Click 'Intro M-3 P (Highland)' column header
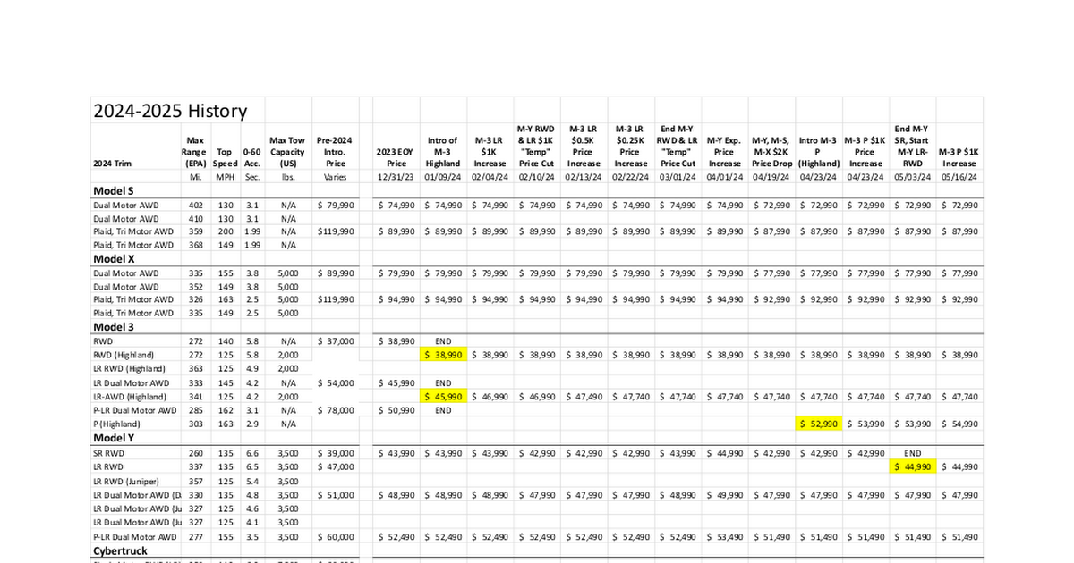This screenshot has width=1074, height=563. (x=818, y=152)
